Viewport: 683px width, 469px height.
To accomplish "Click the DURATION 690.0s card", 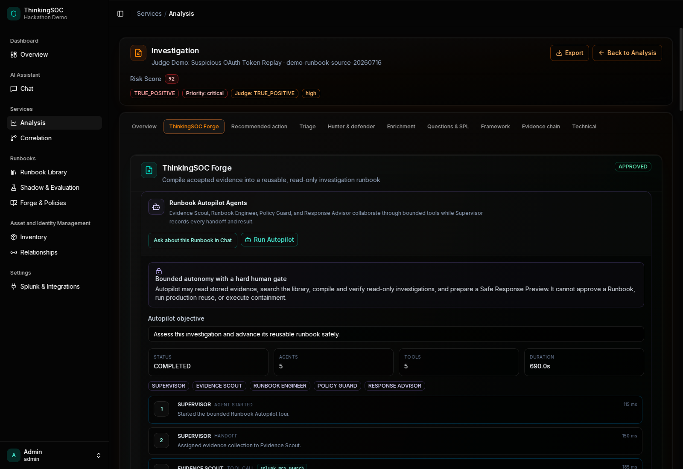I will coord(584,362).
